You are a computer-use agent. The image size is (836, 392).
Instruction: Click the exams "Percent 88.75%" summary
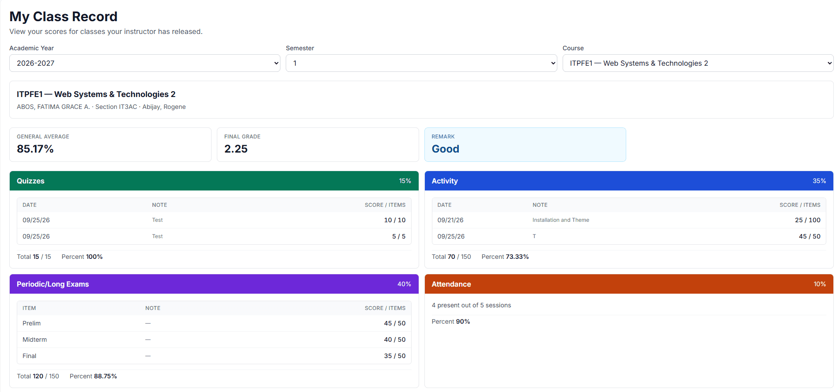click(x=93, y=376)
